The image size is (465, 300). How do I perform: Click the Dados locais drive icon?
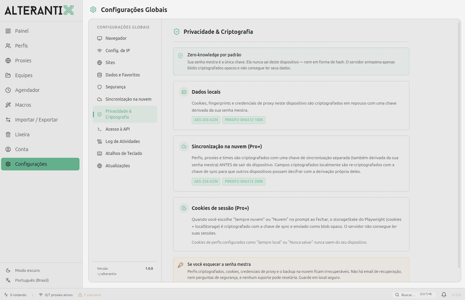(184, 92)
